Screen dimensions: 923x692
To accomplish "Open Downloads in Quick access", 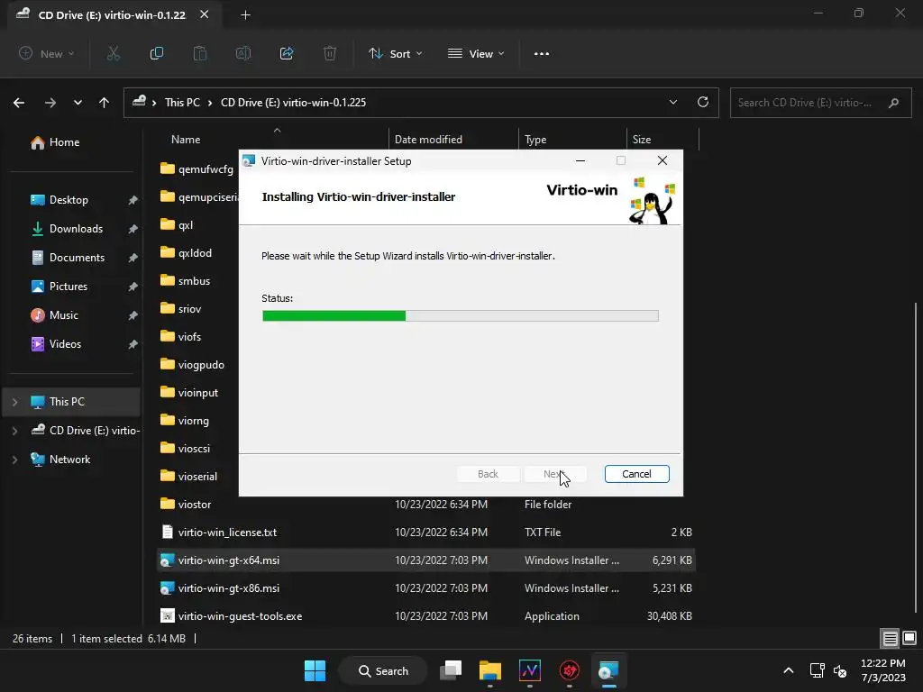I will click(76, 229).
